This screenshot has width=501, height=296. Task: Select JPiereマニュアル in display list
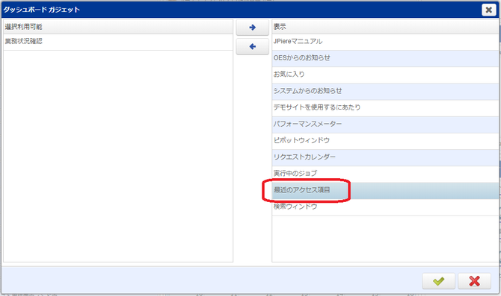click(x=385, y=42)
